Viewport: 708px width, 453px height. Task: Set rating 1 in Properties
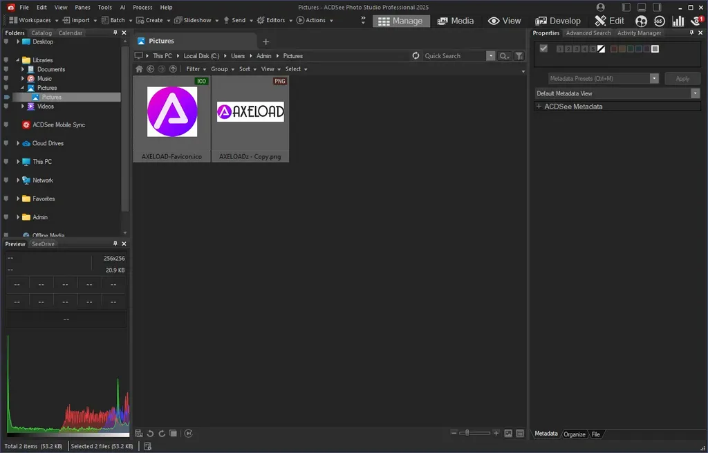click(x=560, y=49)
